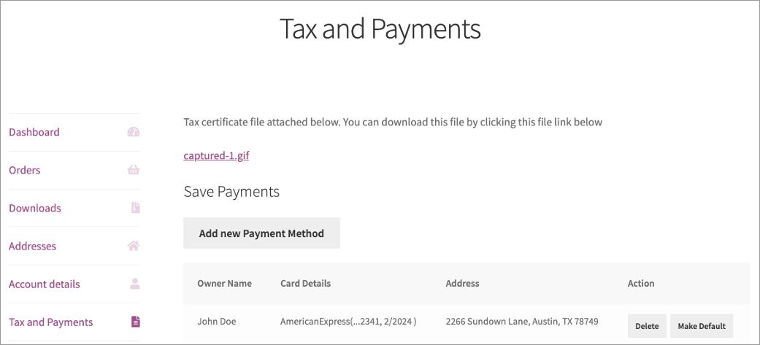The width and height of the screenshot is (760, 345).
Task: Click the Dashboard gauge icon
Action: pos(134,132)
